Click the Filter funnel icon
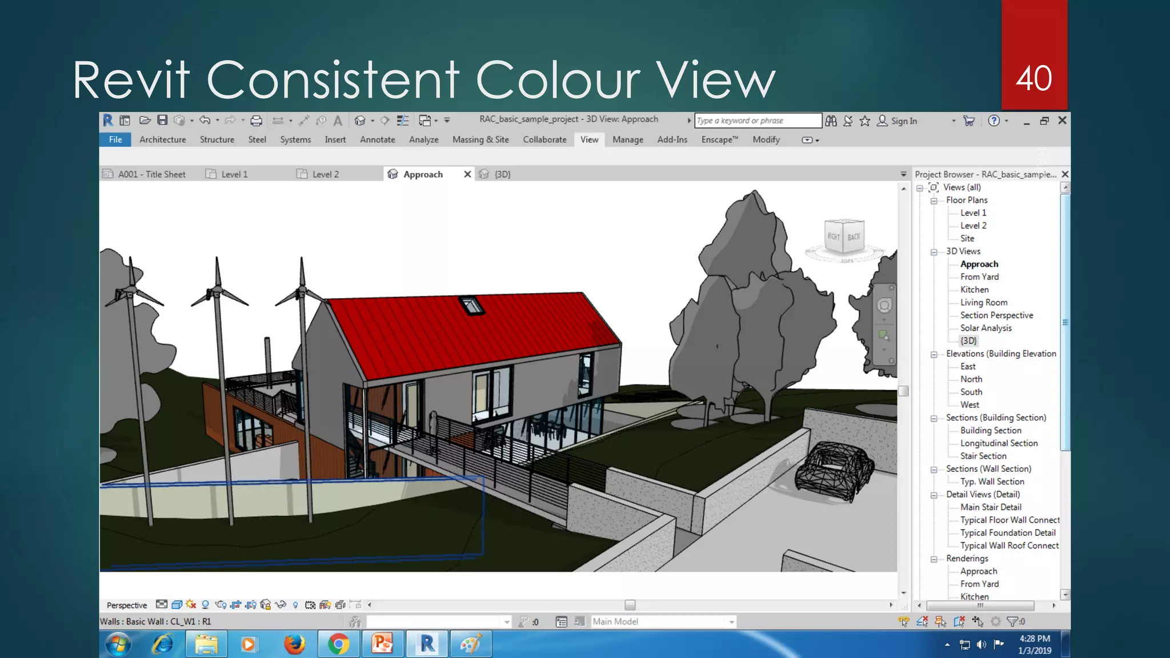This screenshot has width=1170, height=658. (1012, 621)
